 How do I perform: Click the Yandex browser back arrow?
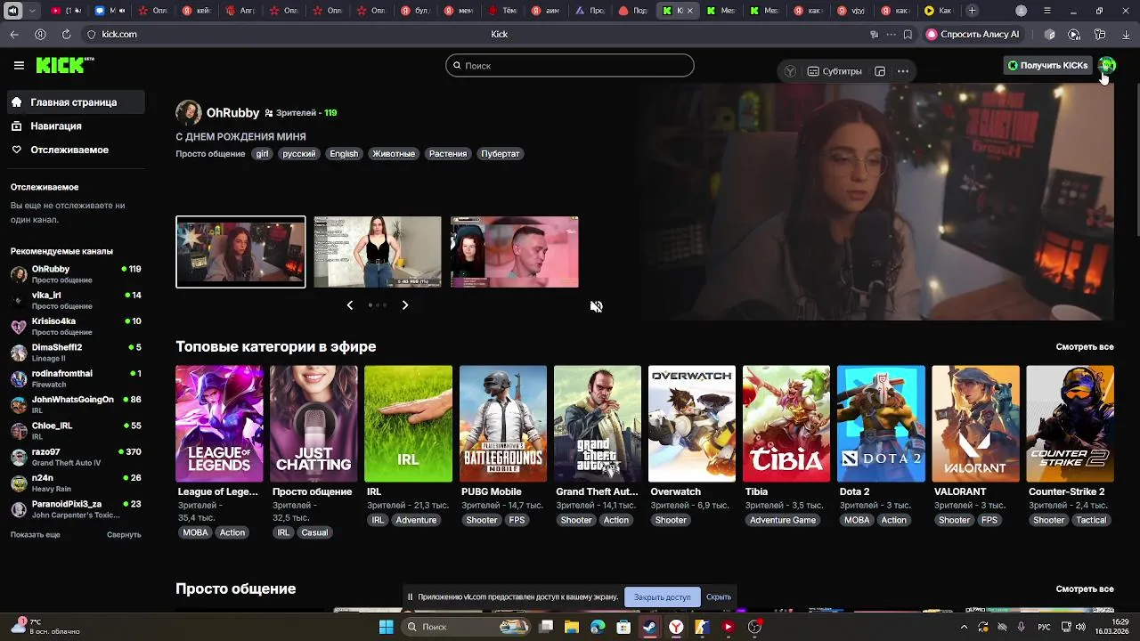pyautogui.click(x=14, y=34)
